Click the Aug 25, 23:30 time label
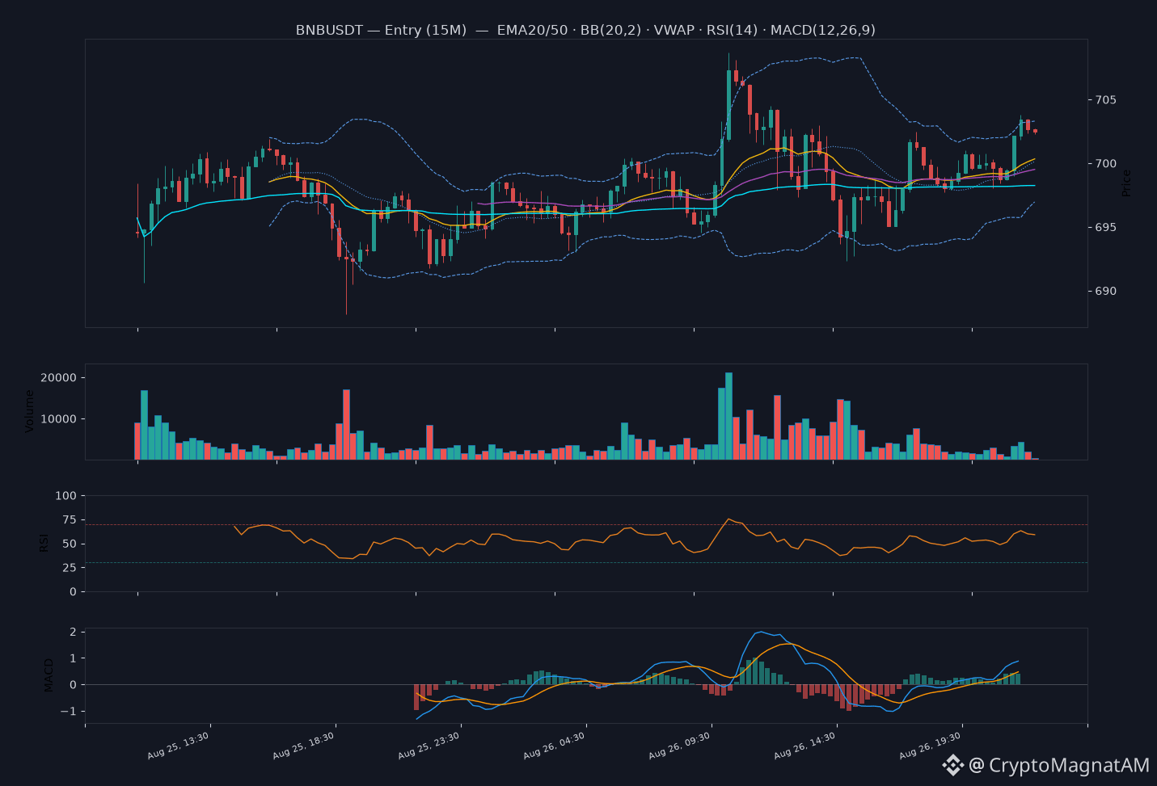The height and width of the screenshot is (786, 1157). pyautogui.click(x=429, y=746)
